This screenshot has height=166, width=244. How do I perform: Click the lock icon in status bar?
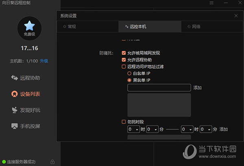tap(52, 162)
